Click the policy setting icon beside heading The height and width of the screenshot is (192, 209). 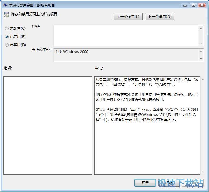[6, 15]
